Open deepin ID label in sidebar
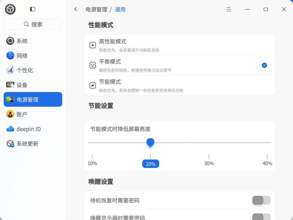 [29, 129]
